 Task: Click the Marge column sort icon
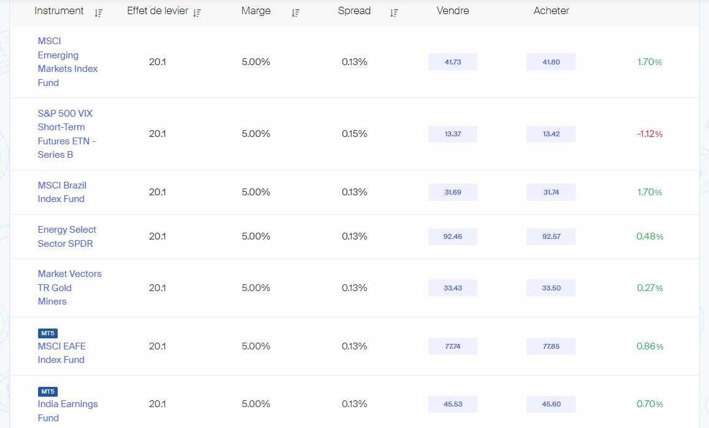pyautogui.click(x=295, y=13)
